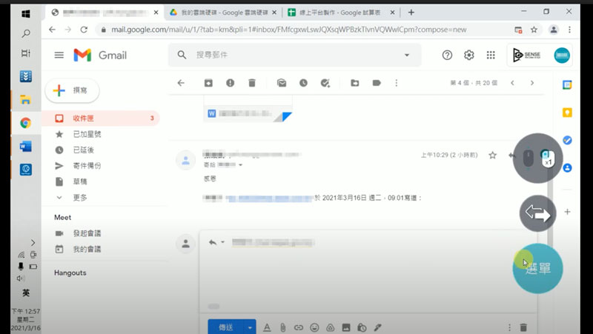Send the reply with 傳送
The width and height of the screenshot is (593, 334).
[226, 327]
